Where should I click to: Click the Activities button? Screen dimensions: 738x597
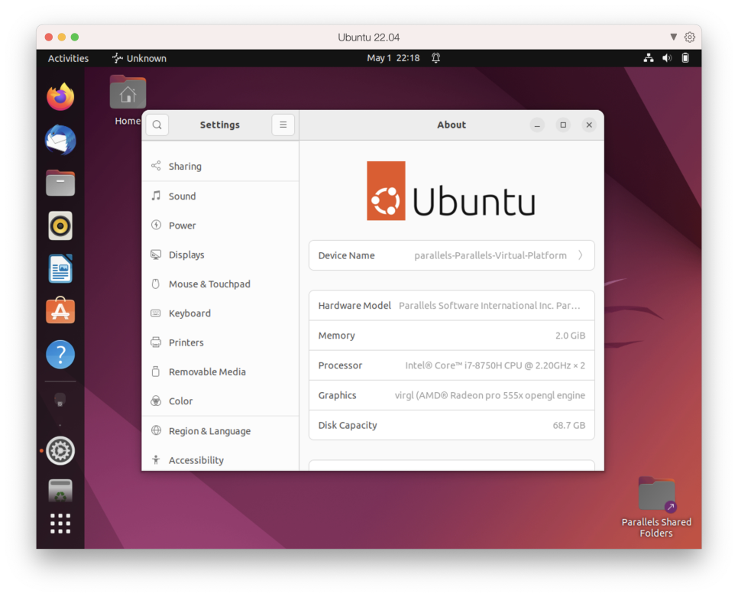coord(68,58)
